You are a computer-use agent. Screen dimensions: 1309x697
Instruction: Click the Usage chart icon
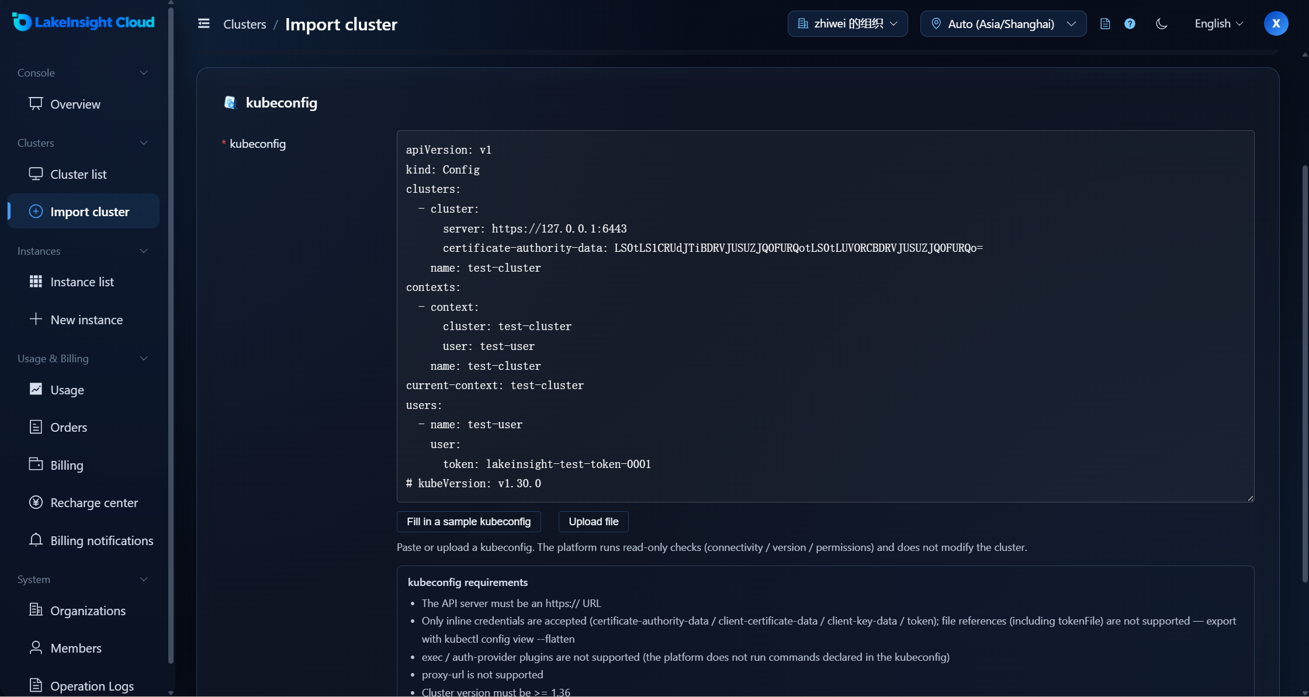(x=36, y=389)
